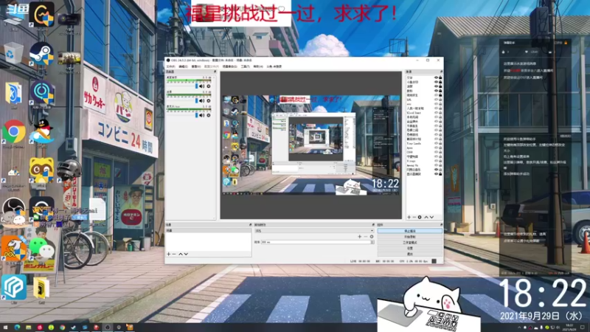
Task: Open QQ penguin desktop shortcut
Action: click(x=41, y=132)
